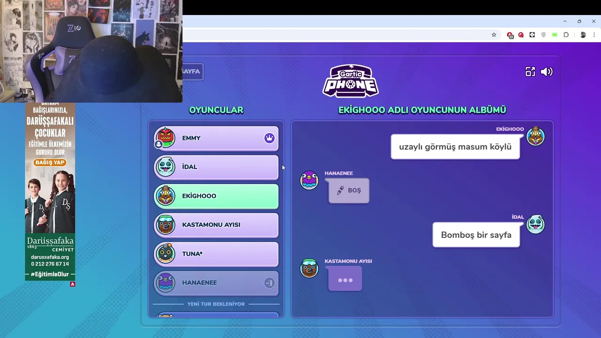The height and width of the screenshot is (338, 601).
Task: Select the disconnected HANAENEE player row
Action: click(216, 283)
